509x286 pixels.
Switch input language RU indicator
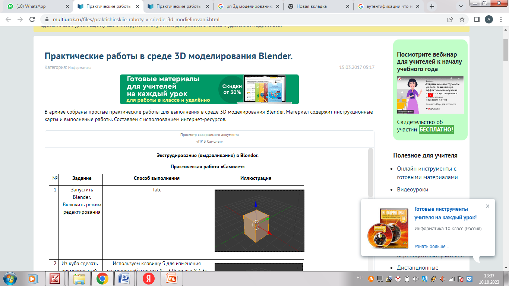pyautogui.click(x=360, y=278)
